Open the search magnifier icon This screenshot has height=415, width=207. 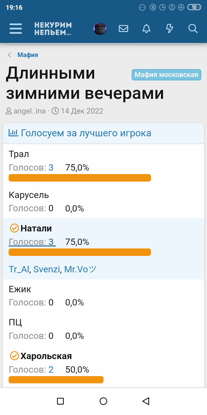(x=193, y=29)
